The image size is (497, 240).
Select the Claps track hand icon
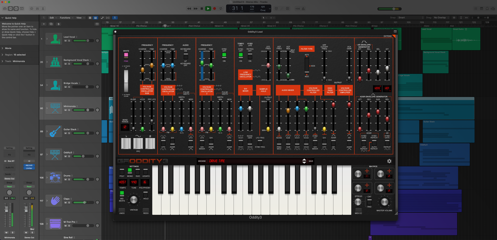pyautogui.click(x=53, y=201)
